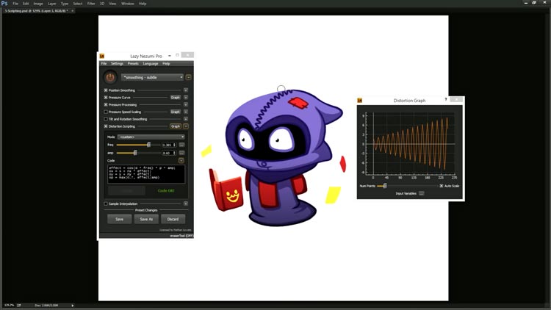Click the options button next to amp value
551x310 pixels.
click(x=181, y=153)
